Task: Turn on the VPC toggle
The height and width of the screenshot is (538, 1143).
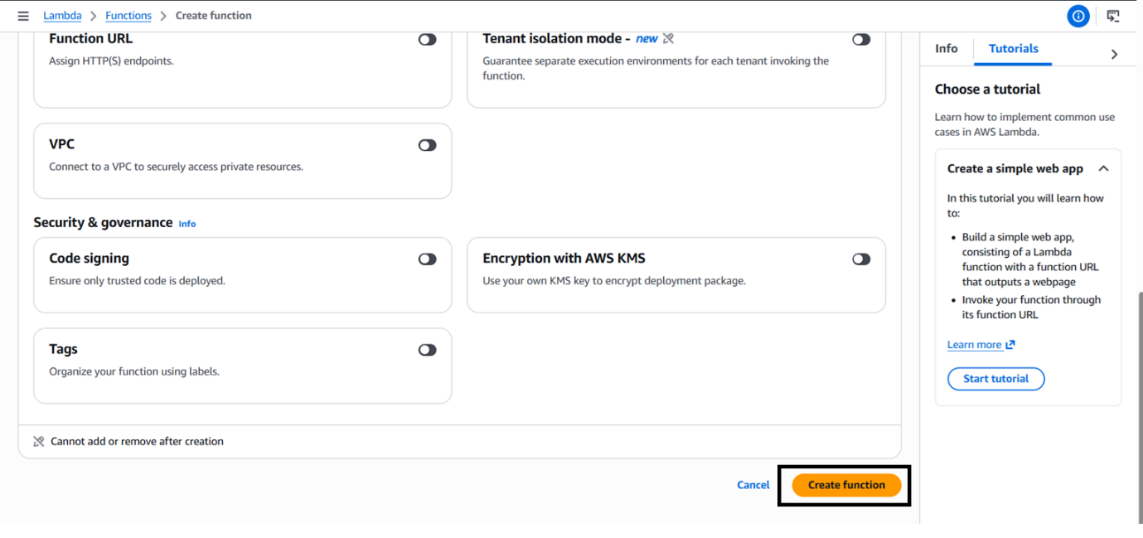Action: point(428,145)
